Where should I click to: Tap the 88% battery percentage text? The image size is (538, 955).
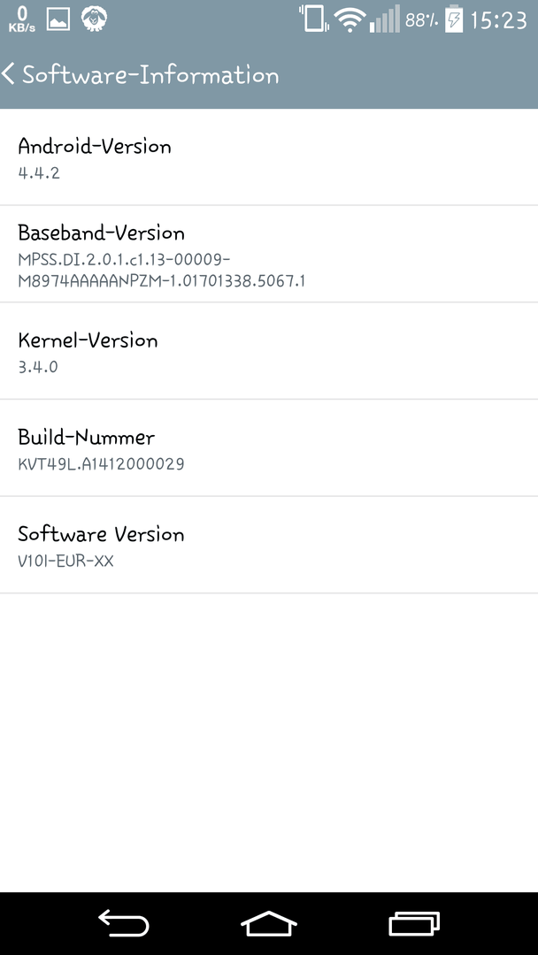point(422,20)
